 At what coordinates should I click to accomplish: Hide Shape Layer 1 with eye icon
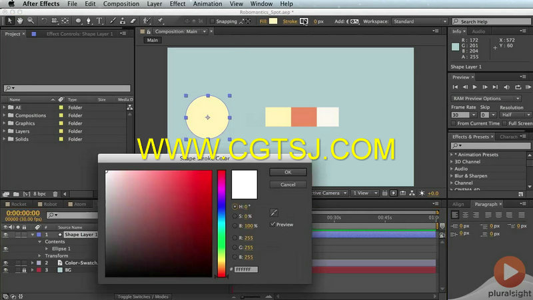tap(5, 235)
